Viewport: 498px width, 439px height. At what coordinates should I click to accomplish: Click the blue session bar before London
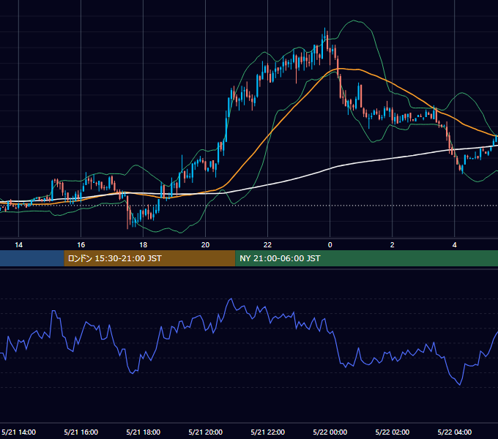[32, 258]
